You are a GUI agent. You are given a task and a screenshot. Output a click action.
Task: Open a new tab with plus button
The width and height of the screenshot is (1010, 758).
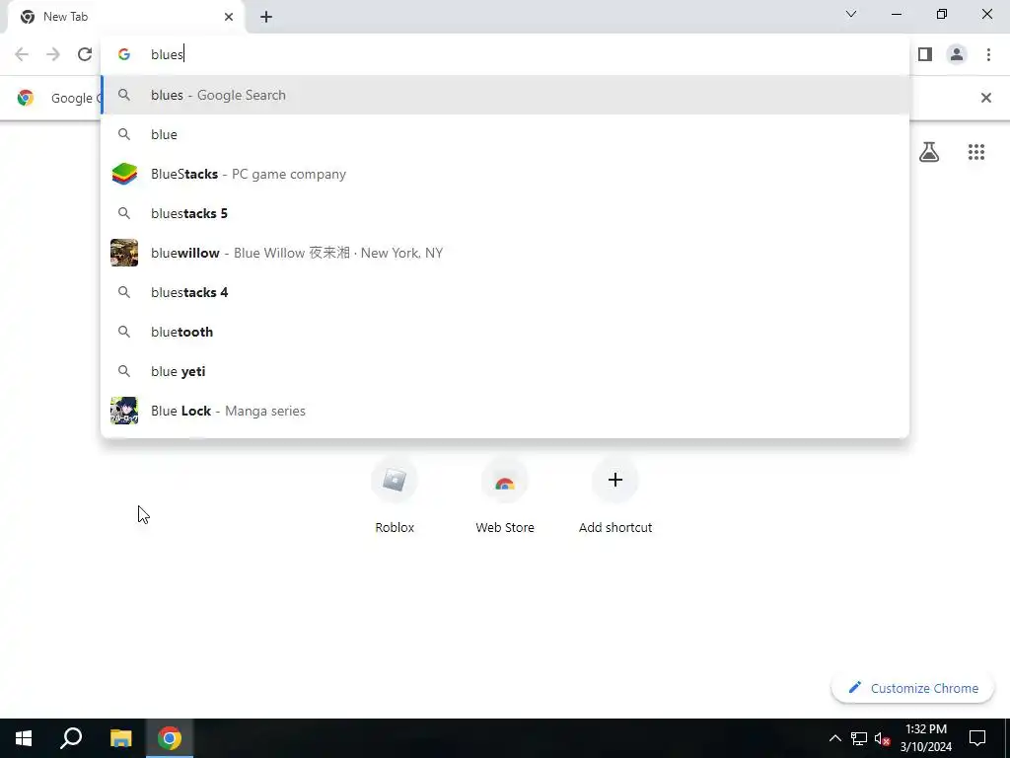pyautogui.click(x=266, y=17)
